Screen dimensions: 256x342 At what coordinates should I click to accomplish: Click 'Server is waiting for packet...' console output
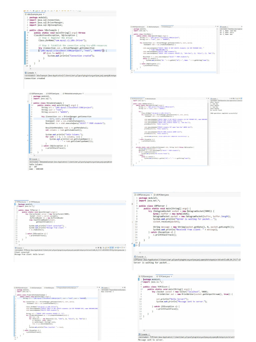152,263
